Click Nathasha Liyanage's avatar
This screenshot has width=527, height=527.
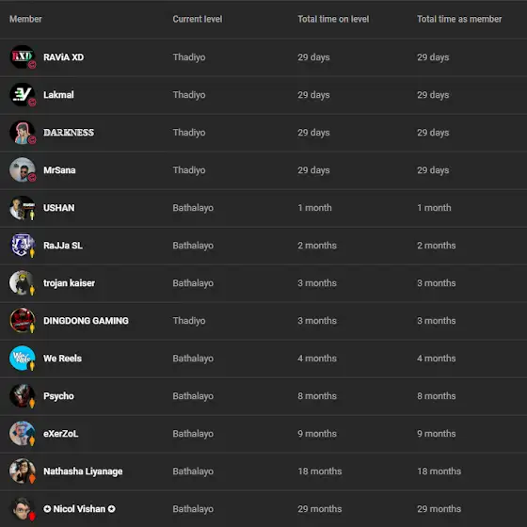[23, 471]
